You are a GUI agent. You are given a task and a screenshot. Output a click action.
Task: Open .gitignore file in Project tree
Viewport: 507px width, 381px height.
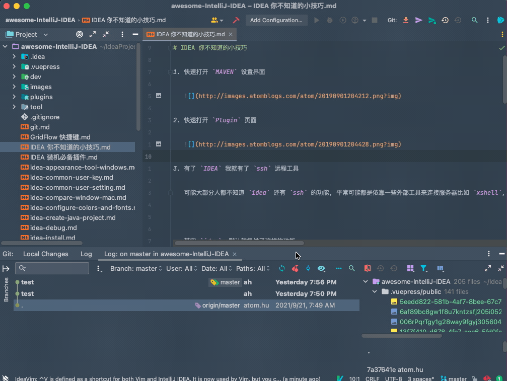pos(45,117)
